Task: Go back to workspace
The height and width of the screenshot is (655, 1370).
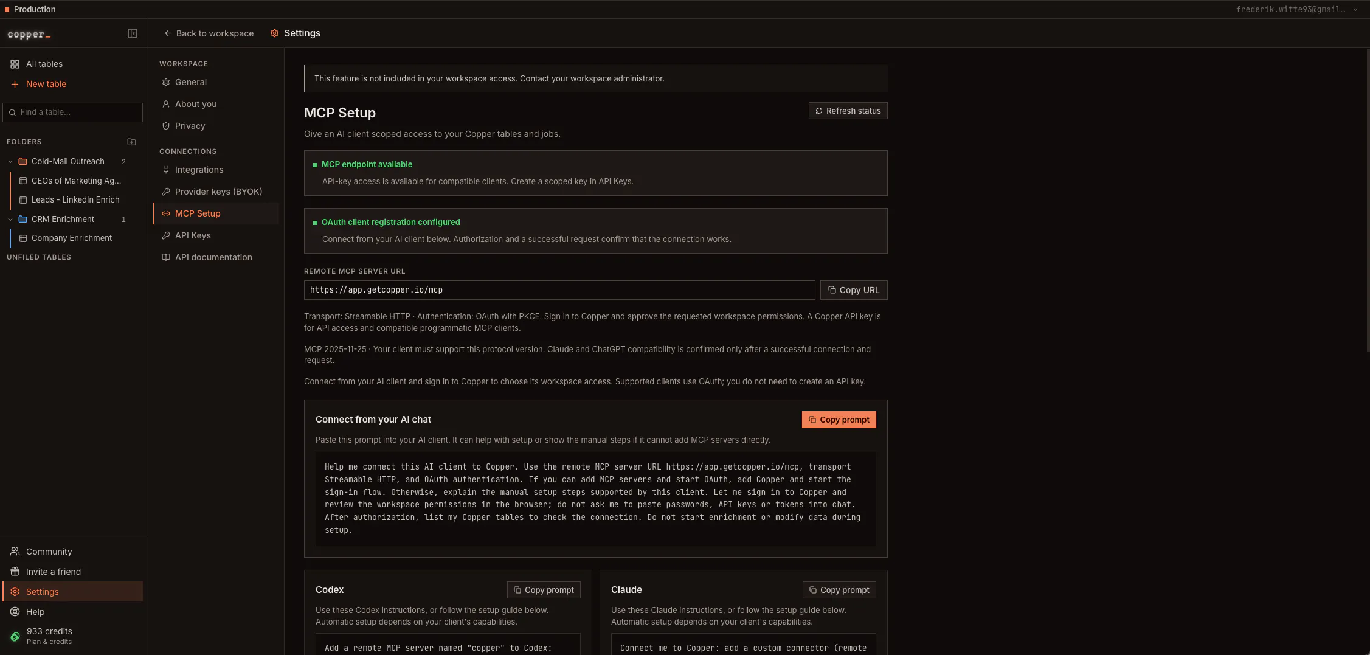Action: pos(209,33)
